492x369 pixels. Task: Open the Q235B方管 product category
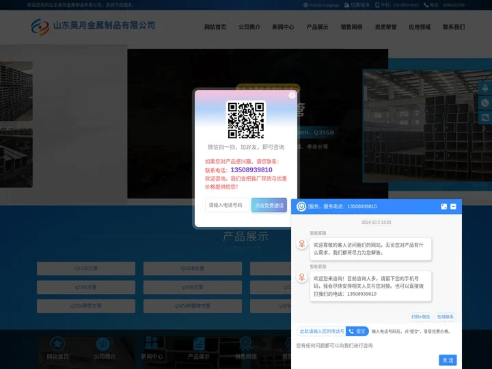click(86, 269)
